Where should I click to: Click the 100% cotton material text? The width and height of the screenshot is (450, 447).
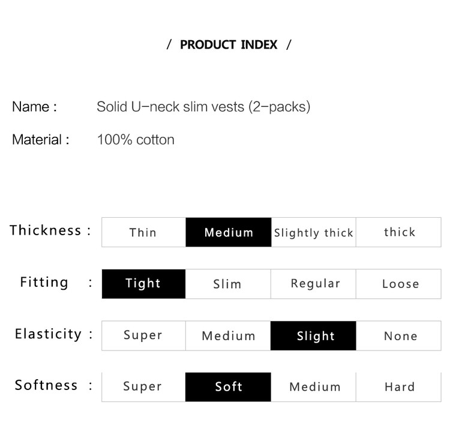136,140
